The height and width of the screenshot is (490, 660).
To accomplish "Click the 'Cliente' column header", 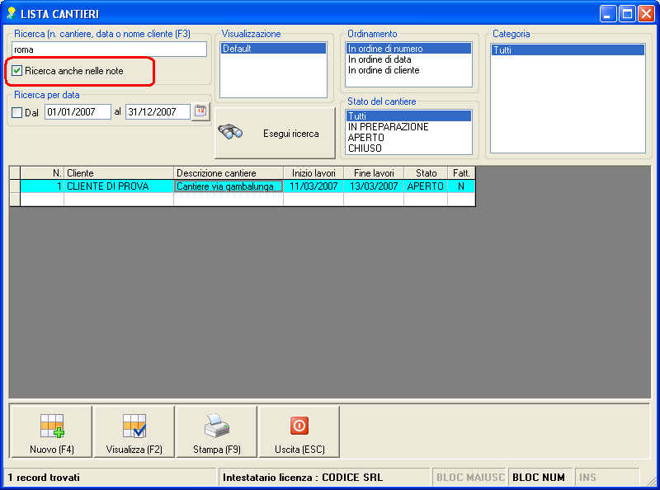I will tap(119, 173).
